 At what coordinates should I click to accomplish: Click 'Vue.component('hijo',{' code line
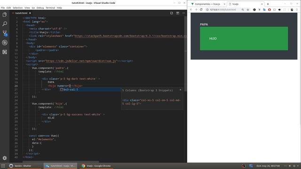(49, 104)
